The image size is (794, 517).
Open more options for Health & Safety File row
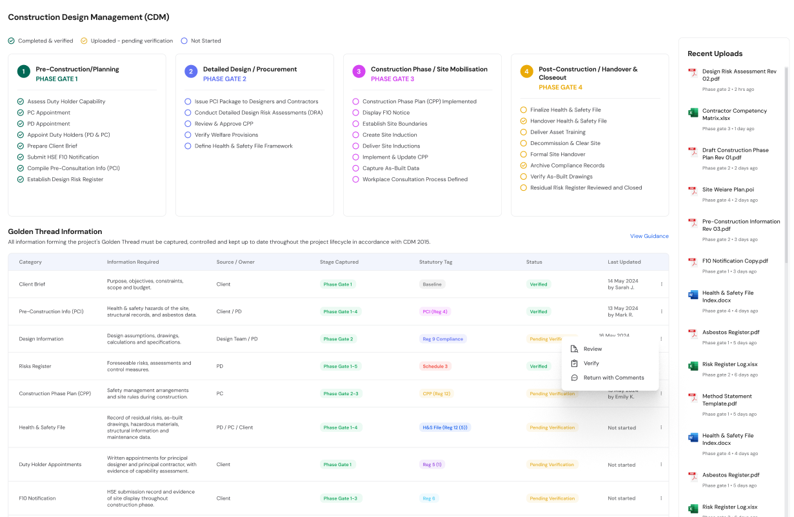point(661,427)
